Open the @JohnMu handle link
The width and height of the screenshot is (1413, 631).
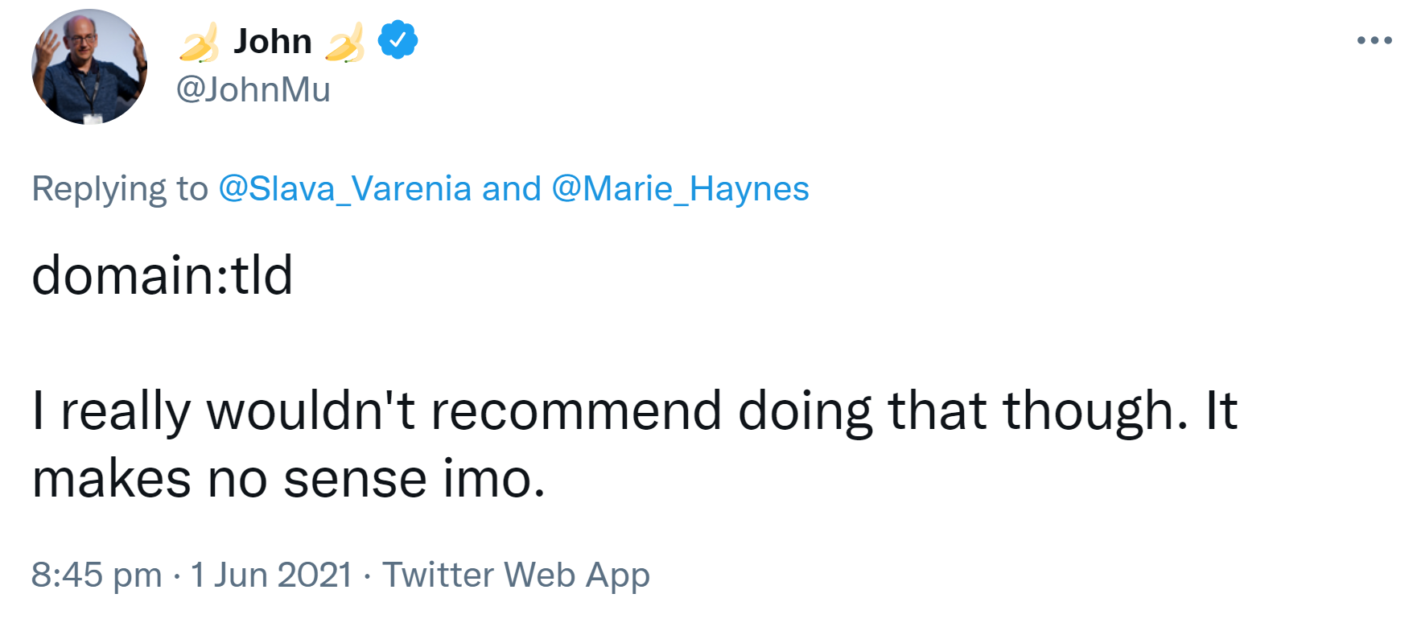click(253, 89)
